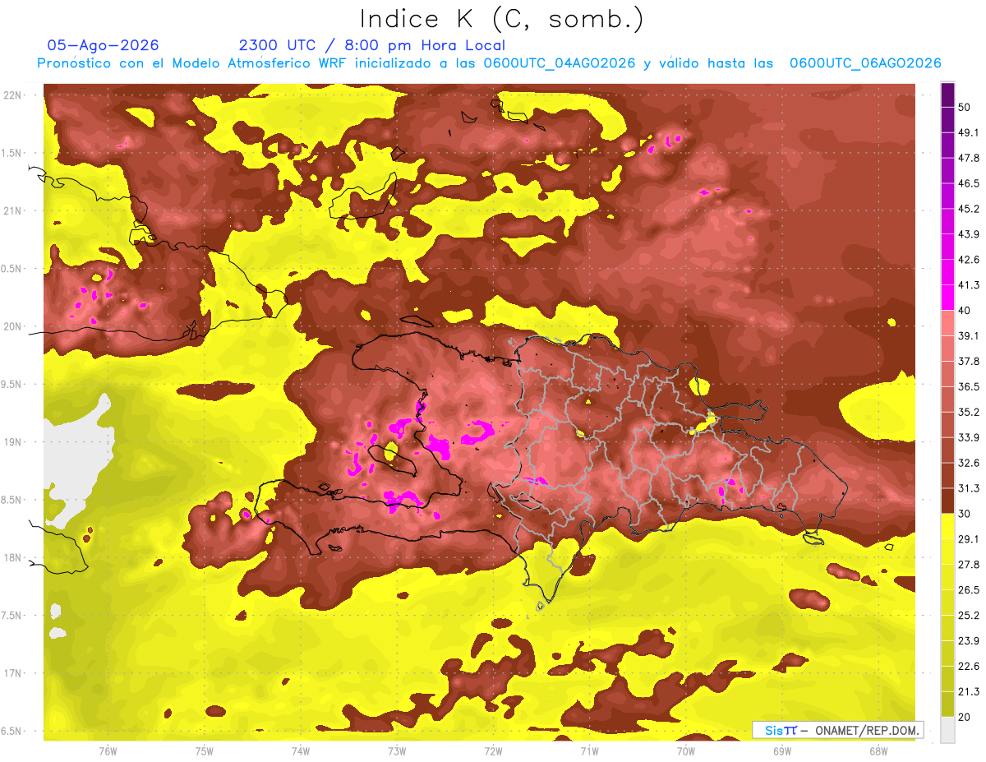Screen dimensions: 986x762
Task: Pick the salmon color bar segment between 39.1 and 40
Action: (947, 322)
